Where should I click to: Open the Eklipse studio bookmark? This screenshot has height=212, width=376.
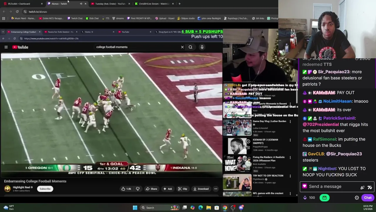(186, 18)
